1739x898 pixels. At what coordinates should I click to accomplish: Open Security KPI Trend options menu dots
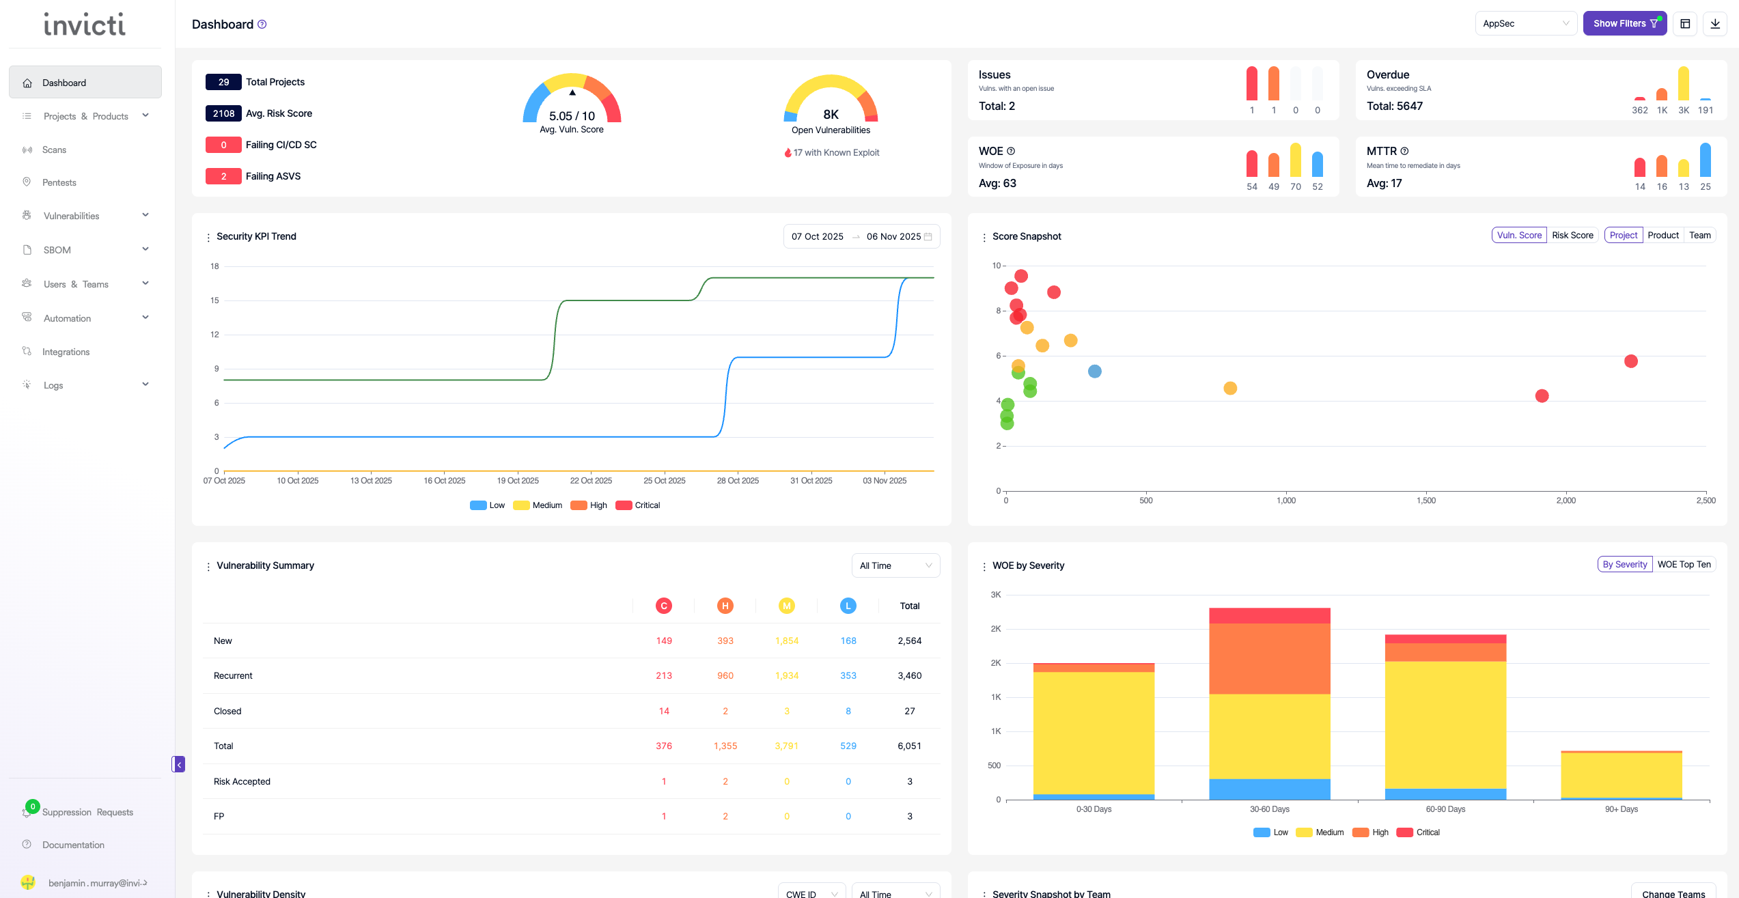(x=208, y=237)
